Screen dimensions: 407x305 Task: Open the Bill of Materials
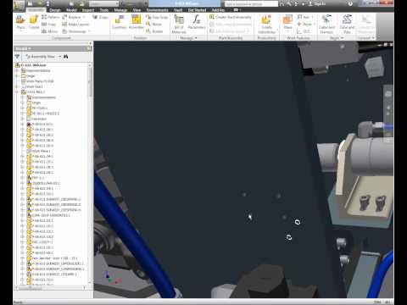point(179,24)
